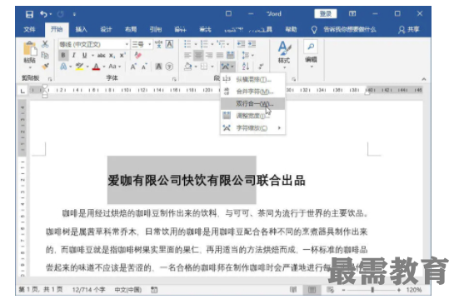Click the decrease font size icon
The width and height of the screenshot is (454, 304).
tap(144, 67)
